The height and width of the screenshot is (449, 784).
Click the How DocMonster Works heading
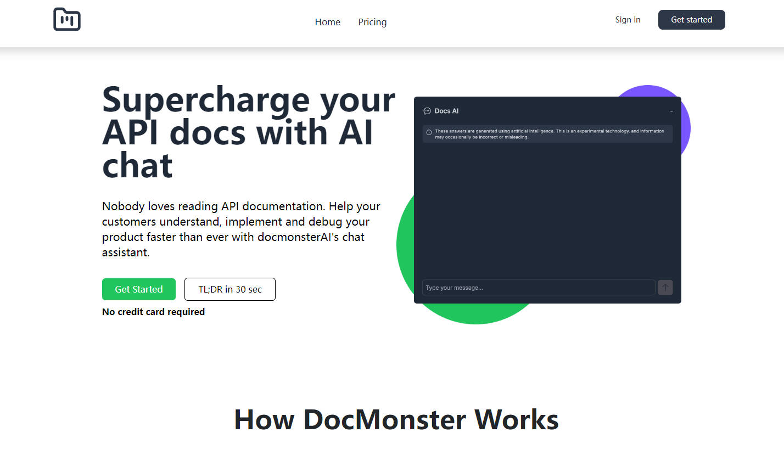[x=396, y=419]
